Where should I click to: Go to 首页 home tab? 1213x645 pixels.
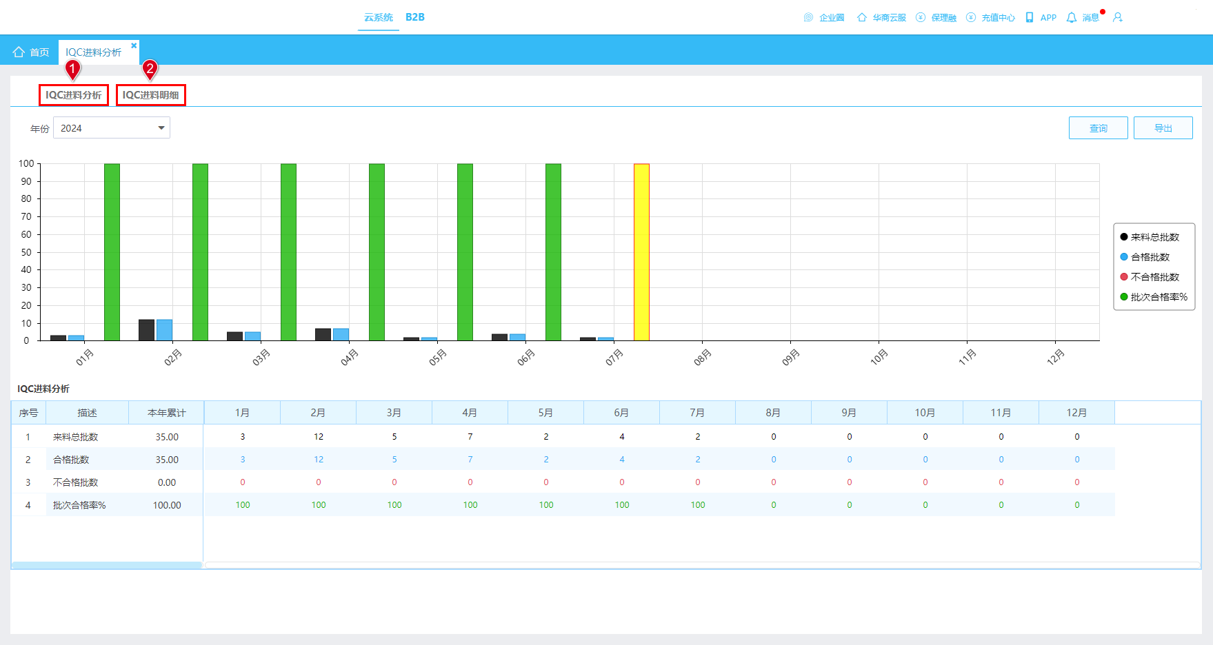[x=31, y=52]
